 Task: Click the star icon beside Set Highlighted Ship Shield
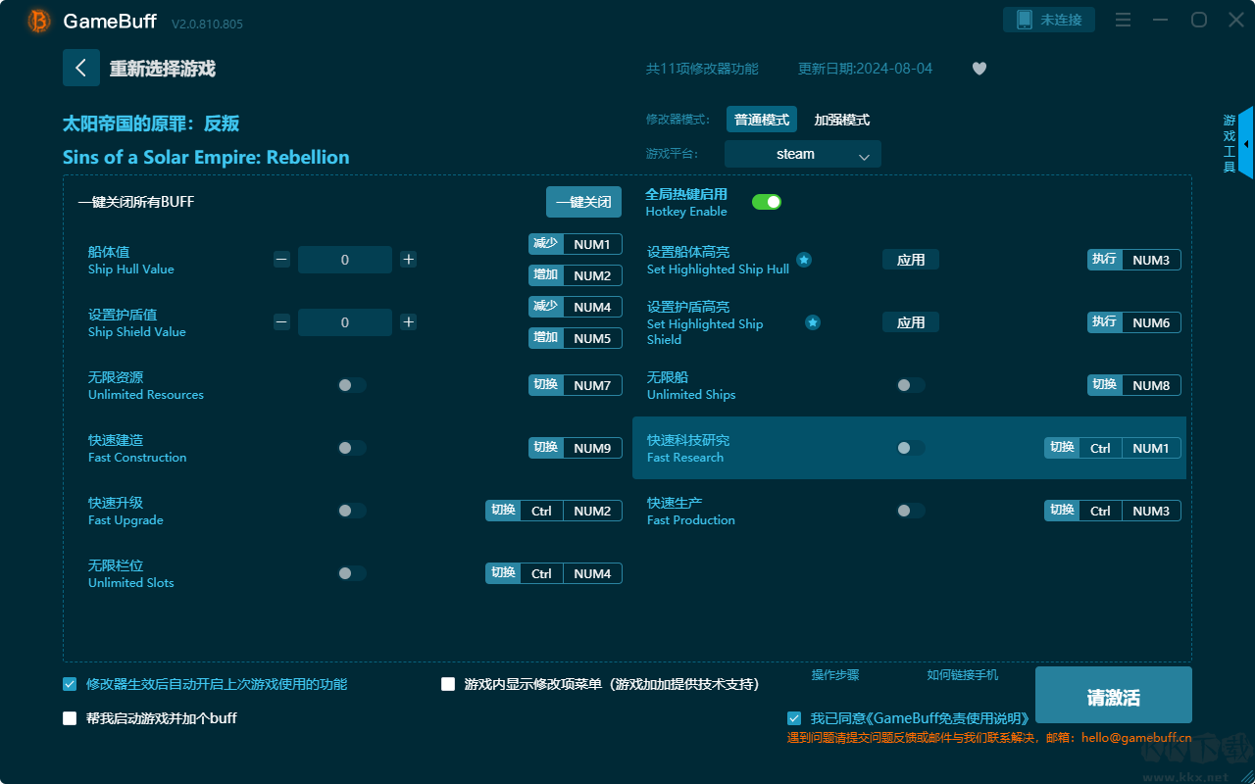point(813,322)
